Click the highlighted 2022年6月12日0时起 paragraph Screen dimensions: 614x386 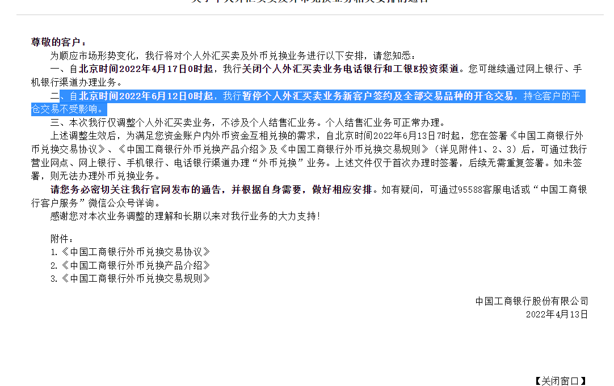click(308, 103)
